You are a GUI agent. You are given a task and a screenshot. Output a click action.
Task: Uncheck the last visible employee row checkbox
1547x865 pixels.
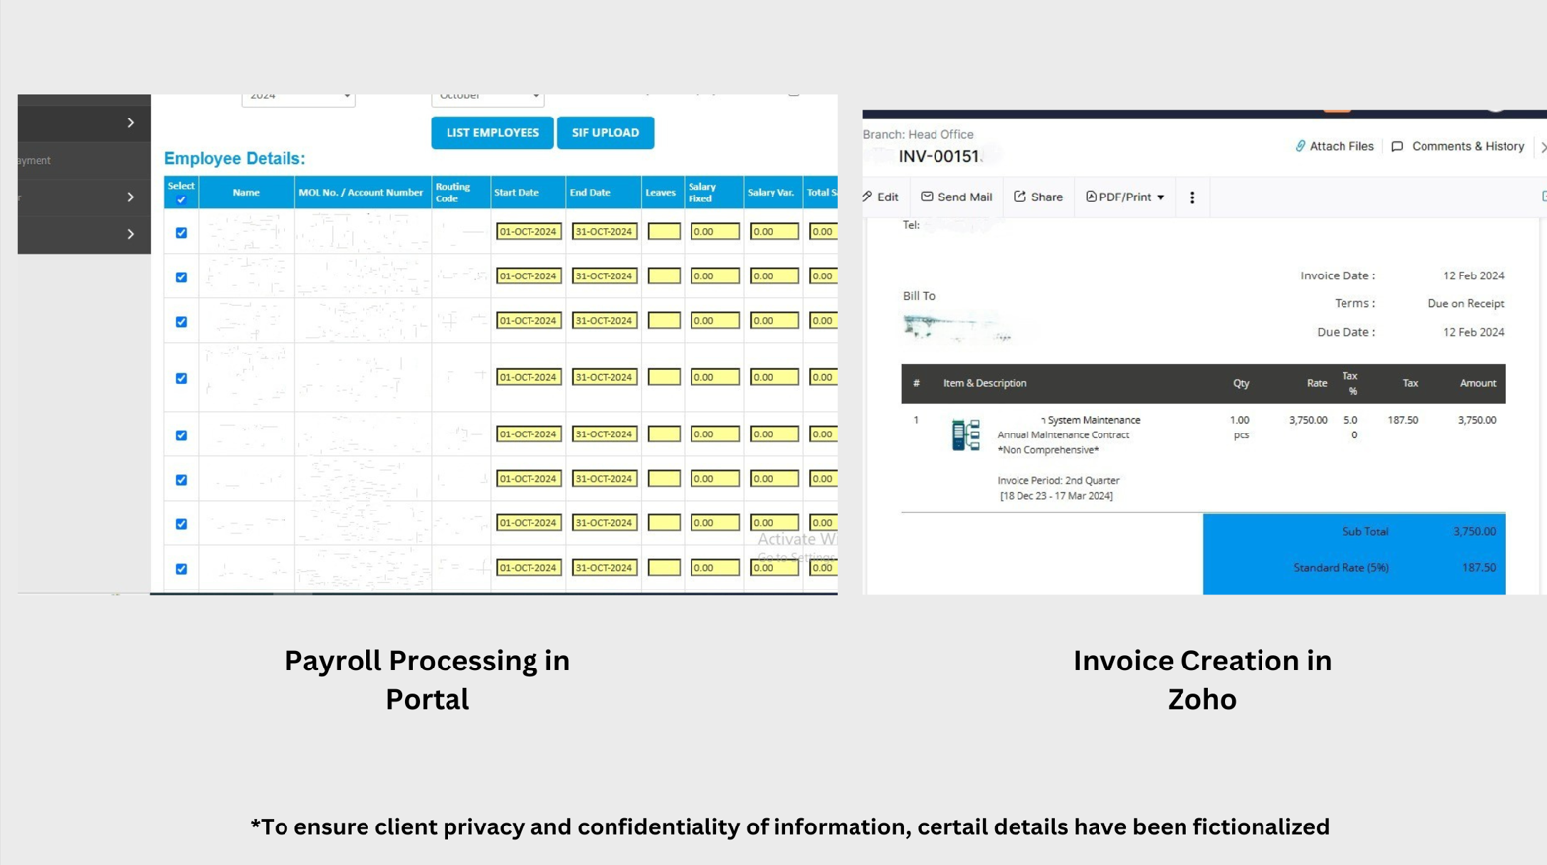click(181, 569)
